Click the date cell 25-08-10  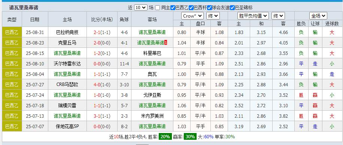(x=35, y=64)
